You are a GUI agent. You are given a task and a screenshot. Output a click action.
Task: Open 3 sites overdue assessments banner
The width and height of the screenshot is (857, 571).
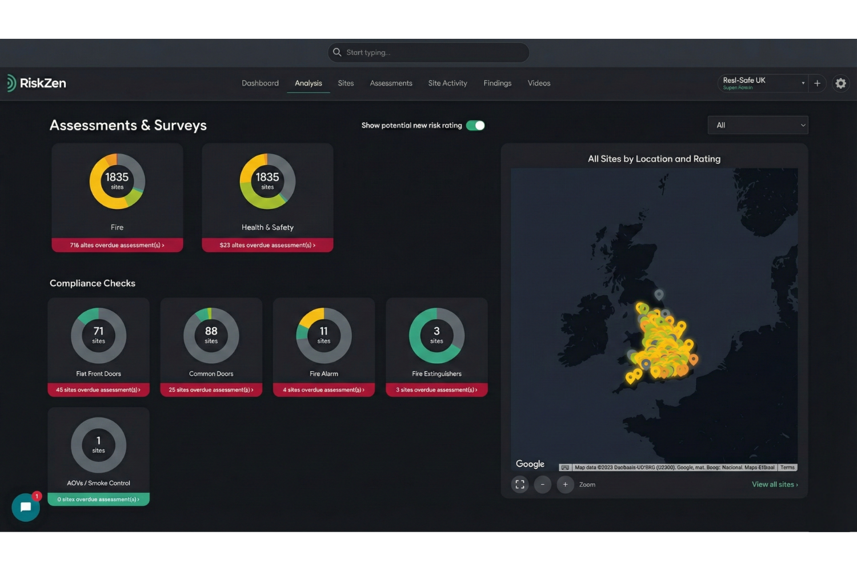(436, 389)
